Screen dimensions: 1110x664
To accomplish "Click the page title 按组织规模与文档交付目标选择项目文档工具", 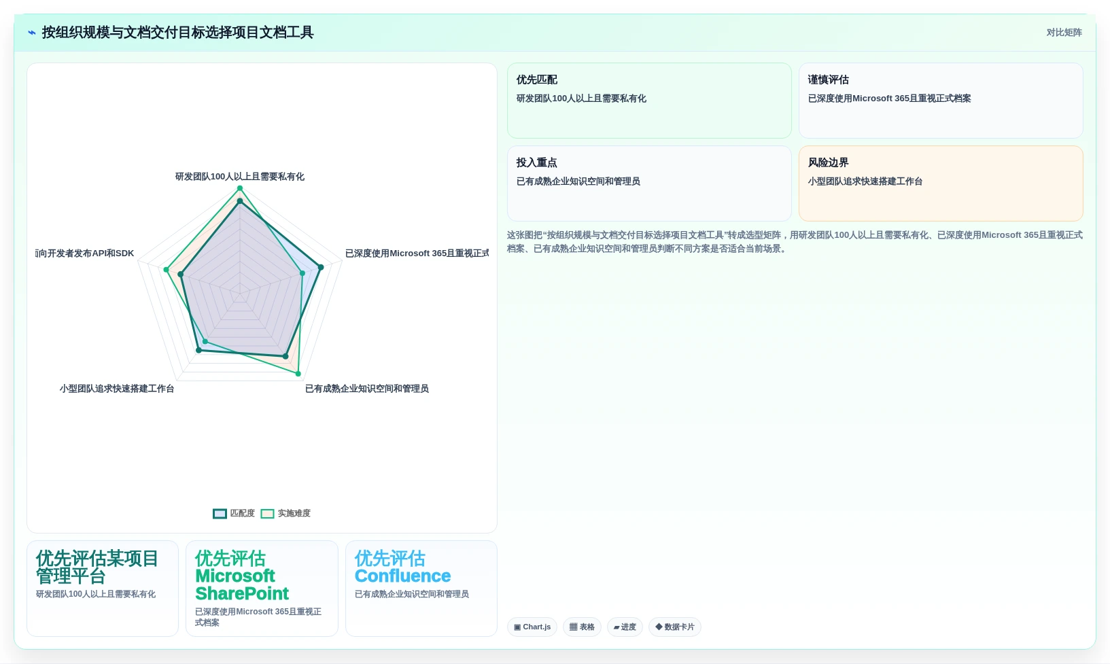I will (177, 33).
